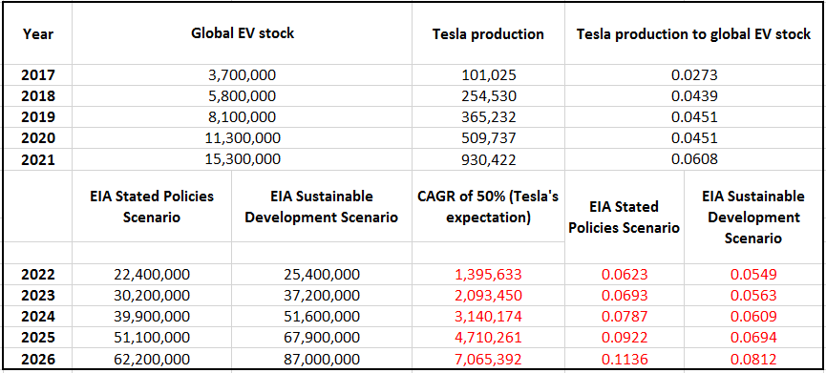Select the 51,100,000 stated policies cell
Screen dimensions: 826x373
pyautogui.click(x=152, y=337)
